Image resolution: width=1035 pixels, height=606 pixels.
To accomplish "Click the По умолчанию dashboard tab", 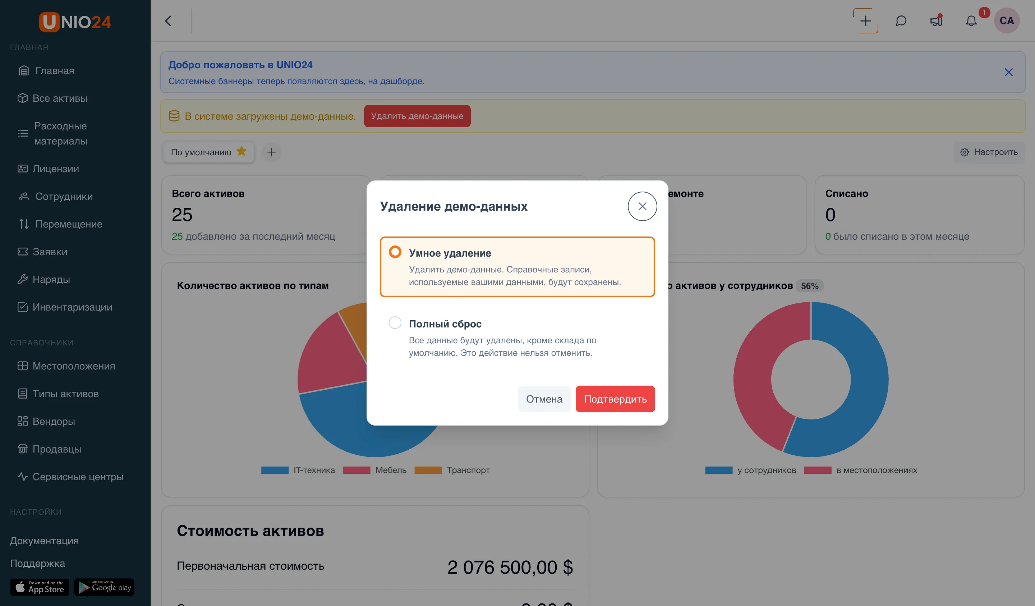I will click(x=208, y=152).
